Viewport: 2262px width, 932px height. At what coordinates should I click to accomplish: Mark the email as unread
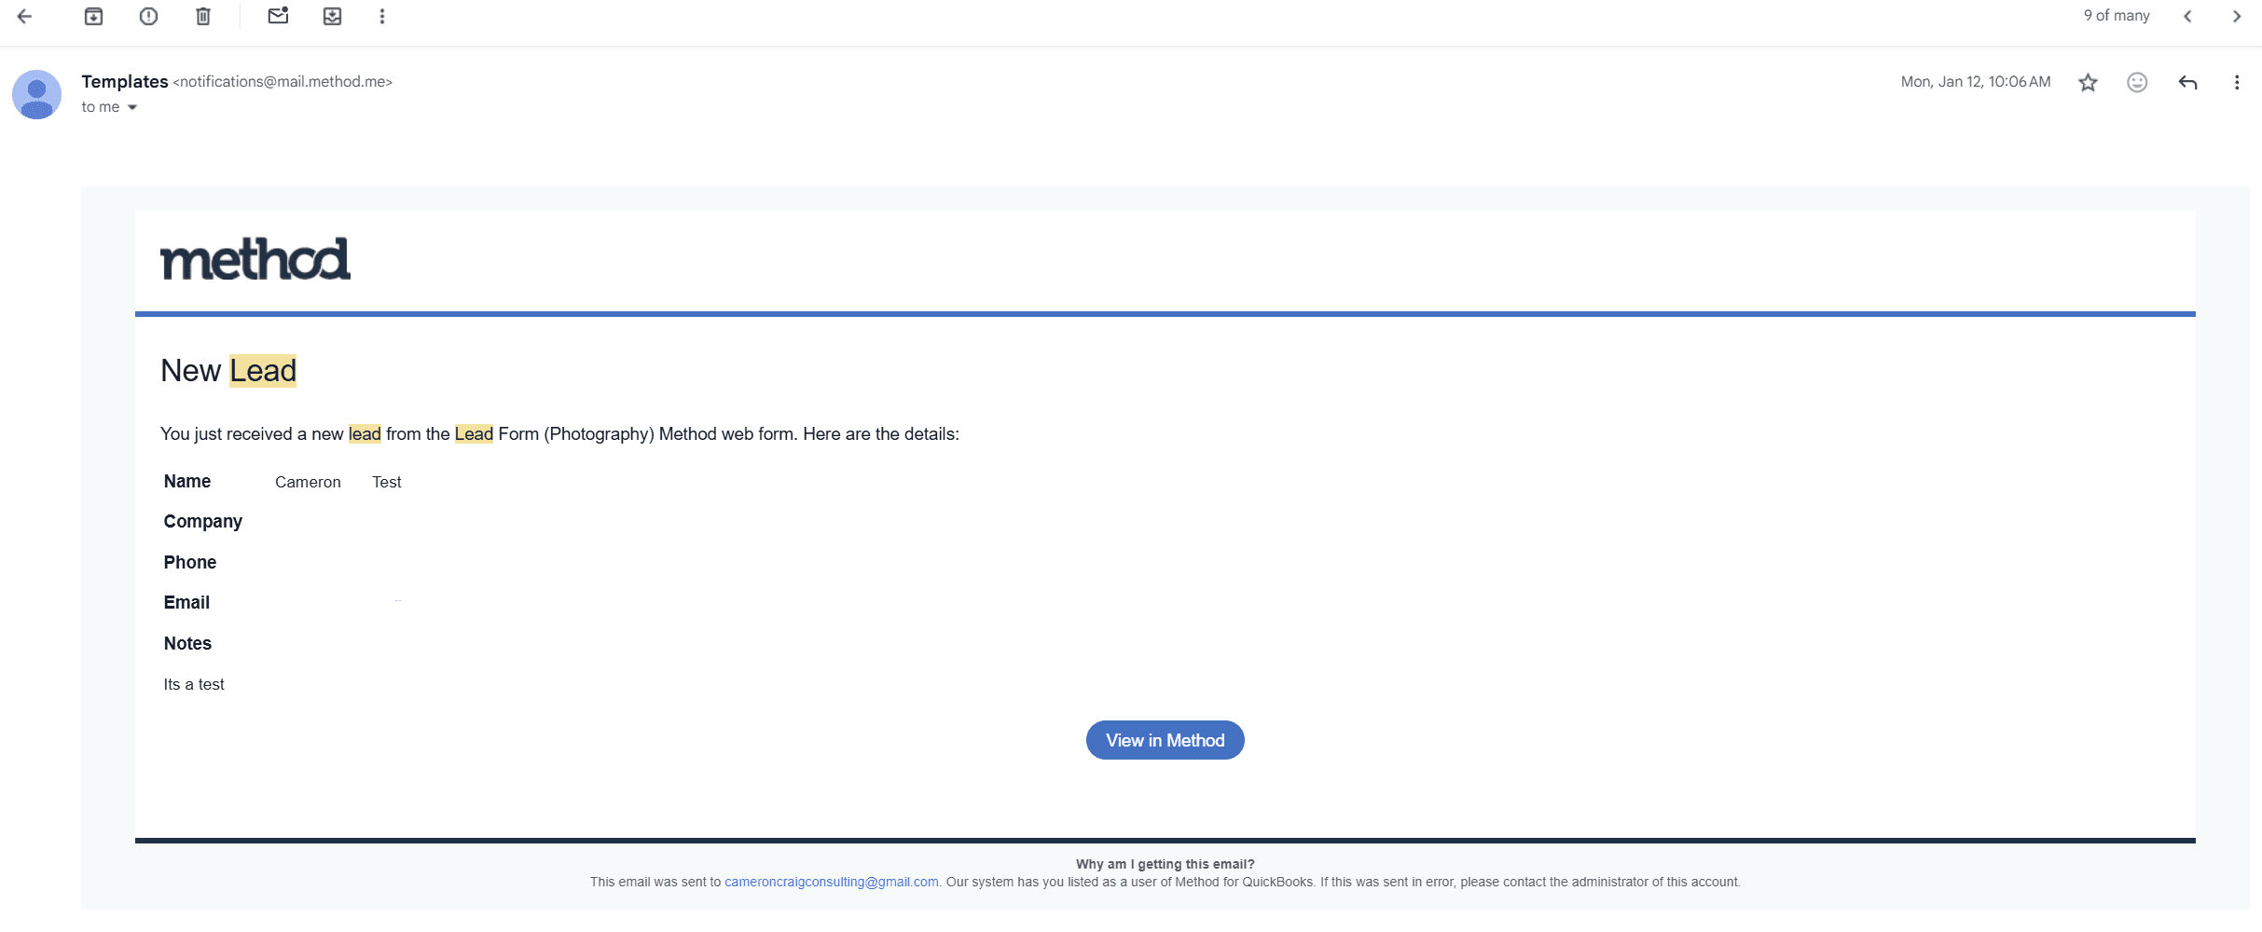[278, 16]
